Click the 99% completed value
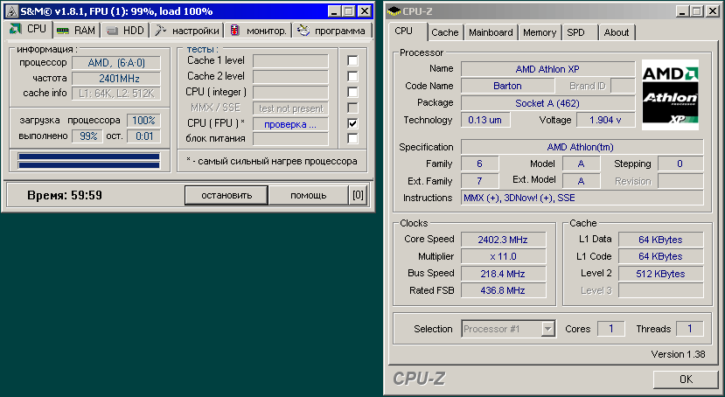 (87, 136)
